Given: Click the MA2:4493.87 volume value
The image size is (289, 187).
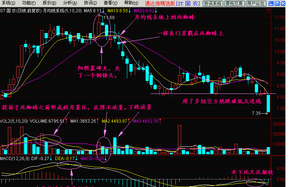Looking at the screenshot, I should point(114,121).
